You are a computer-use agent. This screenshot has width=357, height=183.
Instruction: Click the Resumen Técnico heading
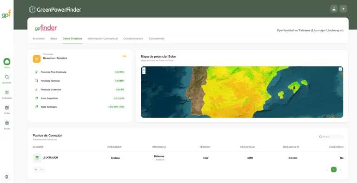[55, 58]
